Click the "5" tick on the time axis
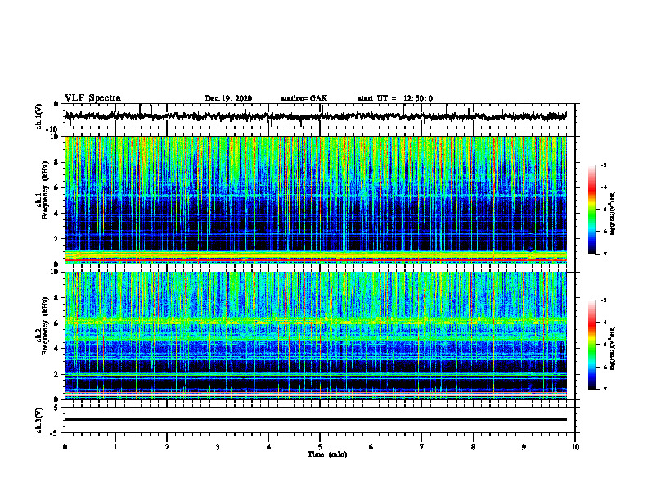Viewport: 648px width, 501px height. 320,447
